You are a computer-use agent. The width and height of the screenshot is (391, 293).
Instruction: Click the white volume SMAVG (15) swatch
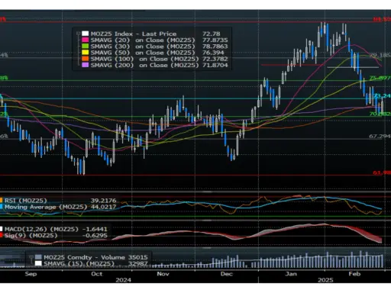click(38, 263)
